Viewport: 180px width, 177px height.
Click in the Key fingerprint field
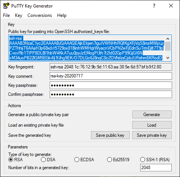tap(111, 67)
